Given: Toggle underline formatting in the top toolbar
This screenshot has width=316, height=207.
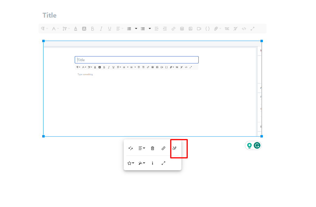Looking at the screenshot, I should click(110, 29).
